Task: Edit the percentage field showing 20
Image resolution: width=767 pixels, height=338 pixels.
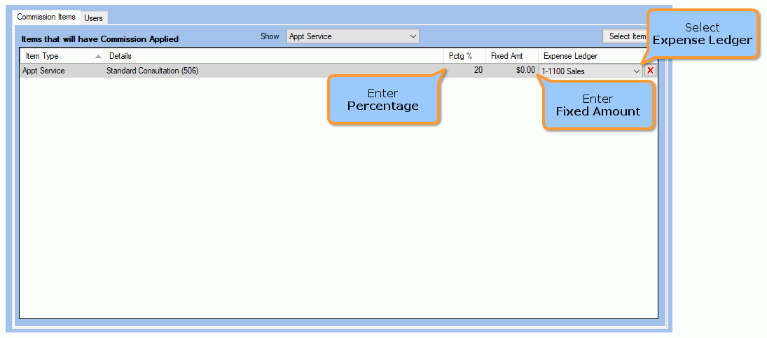Action: (466, 71)
